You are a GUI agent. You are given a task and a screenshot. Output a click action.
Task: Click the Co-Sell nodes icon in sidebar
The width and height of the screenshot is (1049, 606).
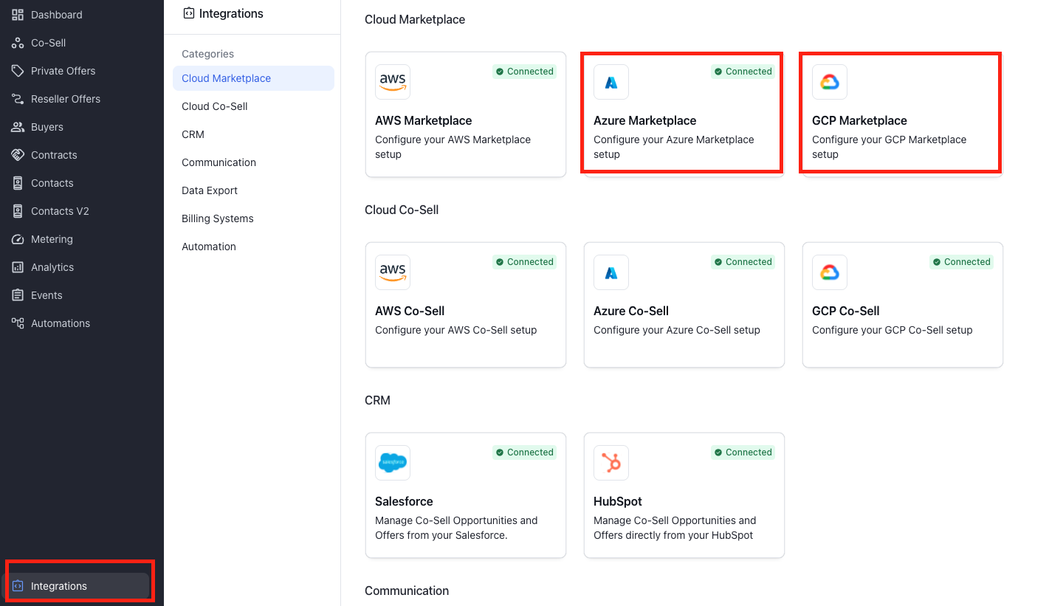tap(18, 43)
